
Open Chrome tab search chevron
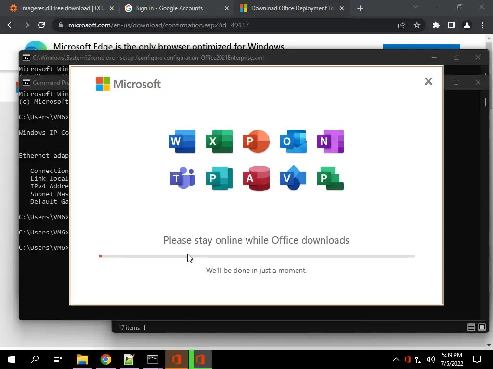(415, 7)
